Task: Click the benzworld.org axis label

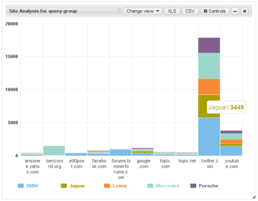Action: tap(54, 164)
